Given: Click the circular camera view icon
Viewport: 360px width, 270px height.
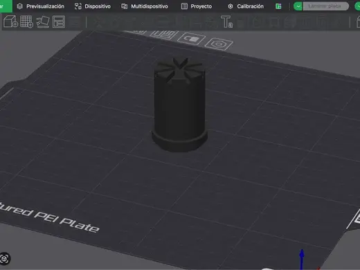Looking at the screenshot, I should (4, 258).
